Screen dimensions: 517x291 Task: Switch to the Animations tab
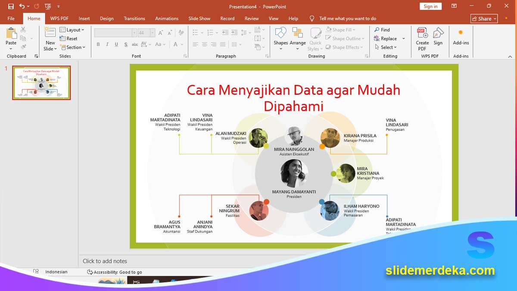point(167,19)
